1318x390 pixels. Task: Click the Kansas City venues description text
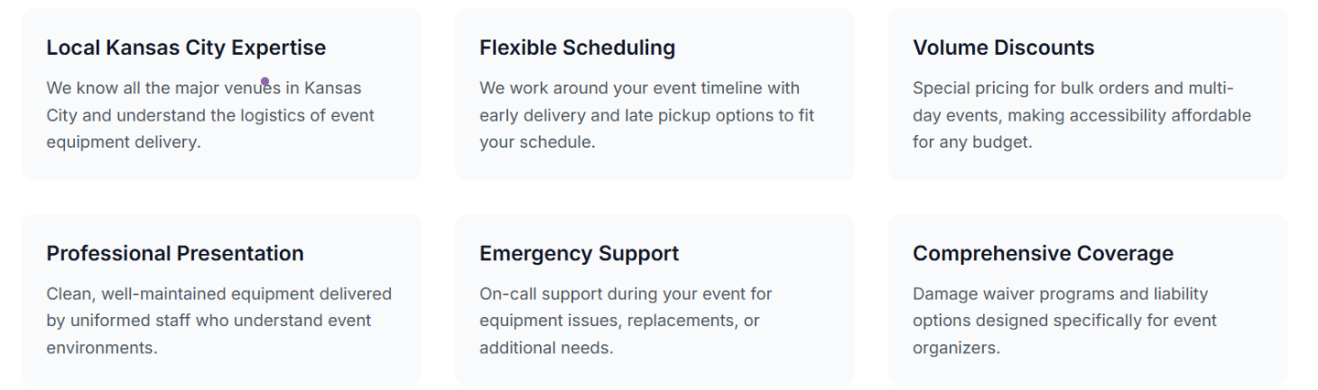tap(211, 115)
